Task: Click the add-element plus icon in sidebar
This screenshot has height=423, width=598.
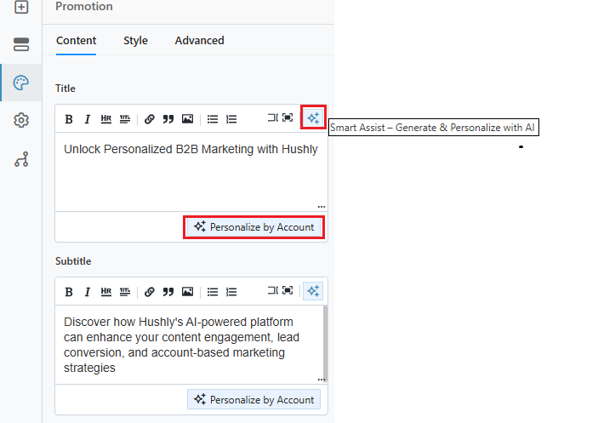Action: pyautogui.click(x=21, y=7)
